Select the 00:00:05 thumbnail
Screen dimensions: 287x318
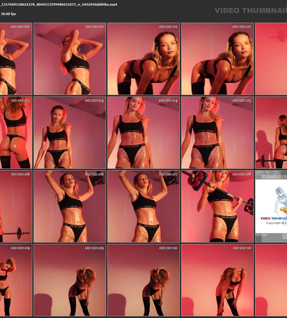pos(217,132)
